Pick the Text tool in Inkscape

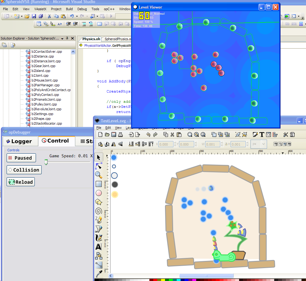pyautogui.click(x=99, y=247)
